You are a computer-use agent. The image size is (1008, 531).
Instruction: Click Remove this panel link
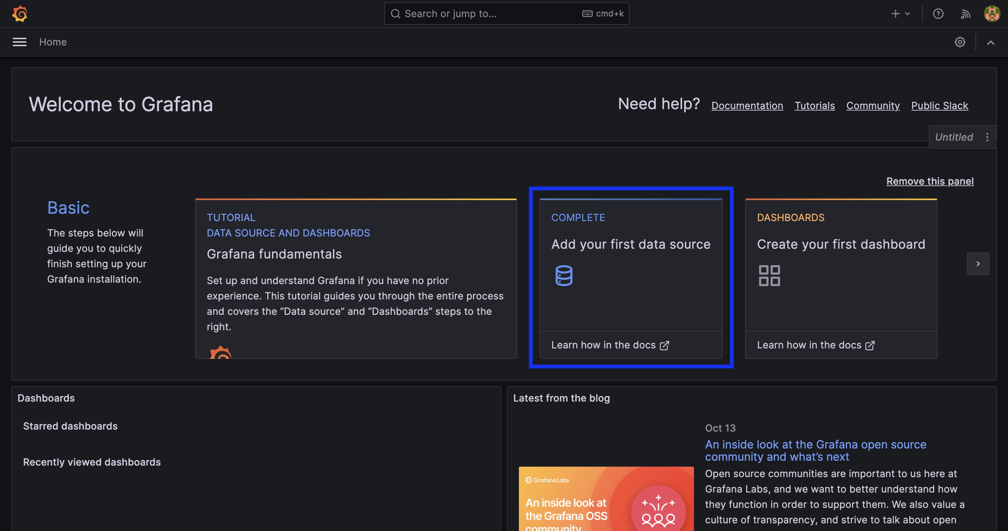pyautogui.click(x=930, y=181)
